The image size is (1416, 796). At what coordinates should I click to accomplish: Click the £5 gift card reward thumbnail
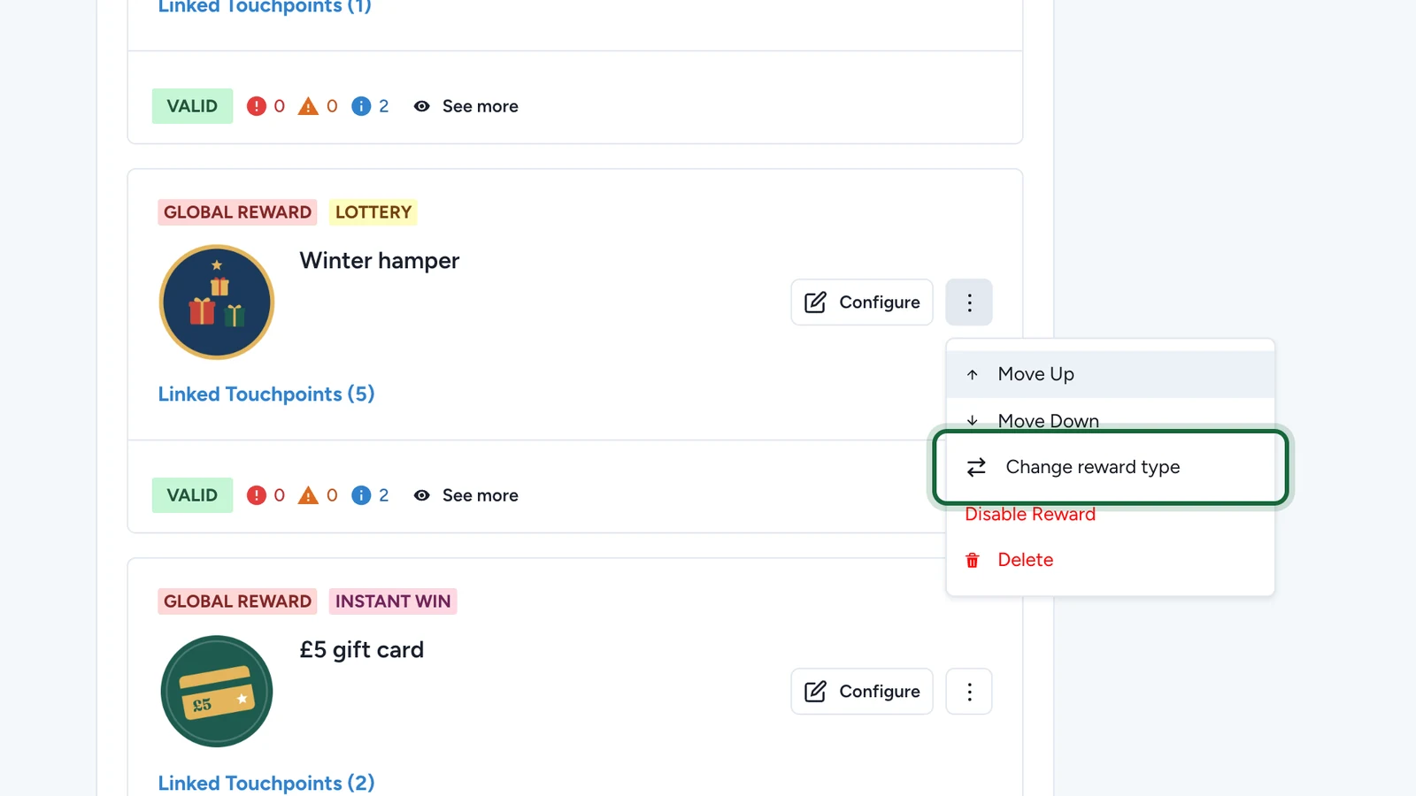pos(217,692)
